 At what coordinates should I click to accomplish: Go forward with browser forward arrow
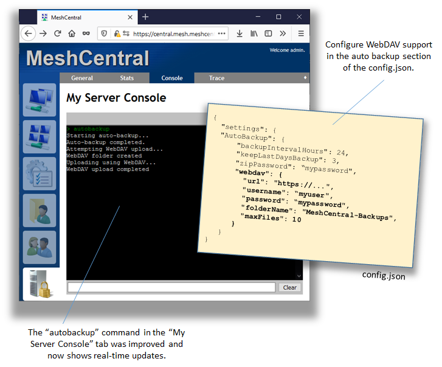point(43,33)
